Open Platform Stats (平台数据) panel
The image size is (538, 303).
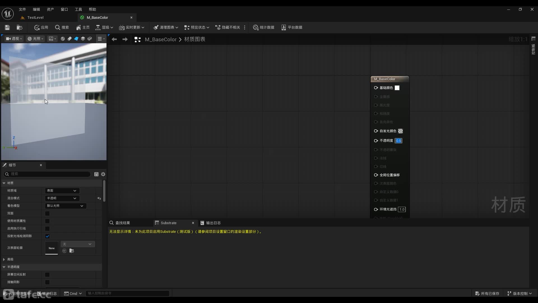[x=292, y=27]
